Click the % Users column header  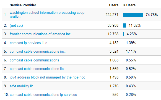coord(129,5)
